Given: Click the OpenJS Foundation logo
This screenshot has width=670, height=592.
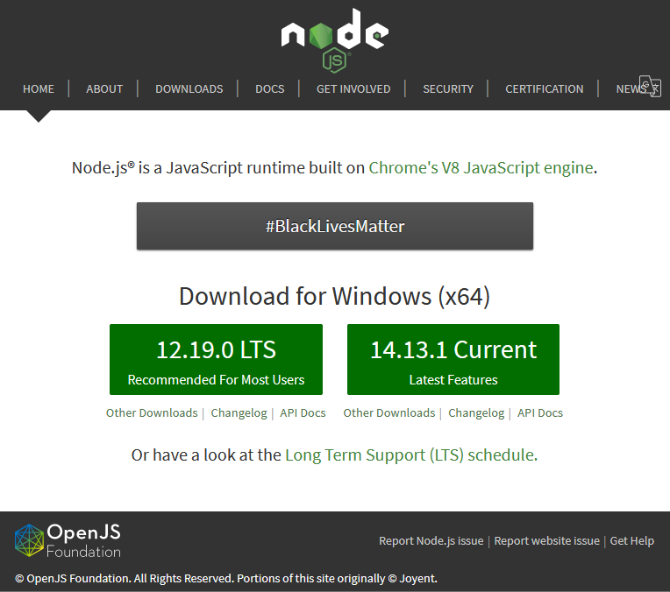Looking at the screenshot, I should 68,540.
